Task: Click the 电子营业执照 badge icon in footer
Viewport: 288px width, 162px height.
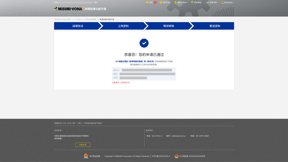Action: [86, 156]
